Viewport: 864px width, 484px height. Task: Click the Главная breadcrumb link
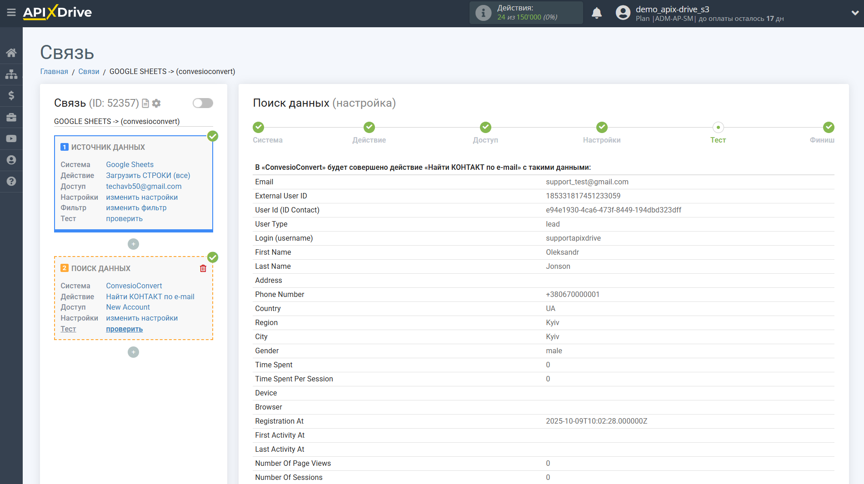click(x=54, y=72)
